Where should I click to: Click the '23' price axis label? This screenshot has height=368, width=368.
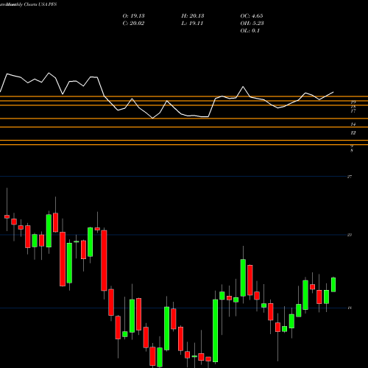350,235
